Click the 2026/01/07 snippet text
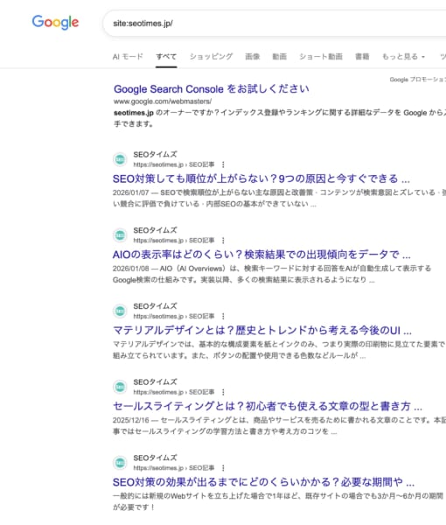 point(279,199)
